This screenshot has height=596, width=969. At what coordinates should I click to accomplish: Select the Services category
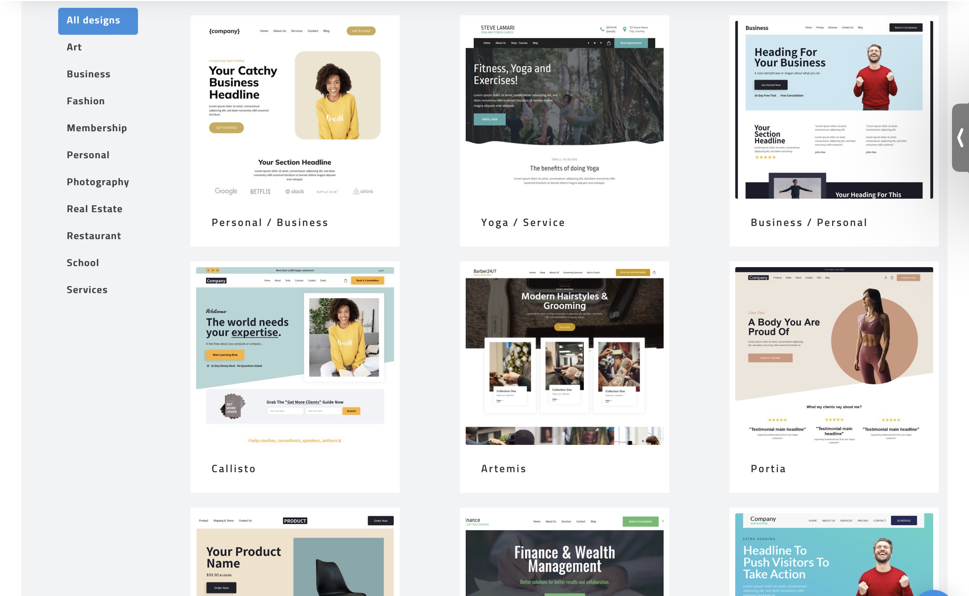[87, 290]
